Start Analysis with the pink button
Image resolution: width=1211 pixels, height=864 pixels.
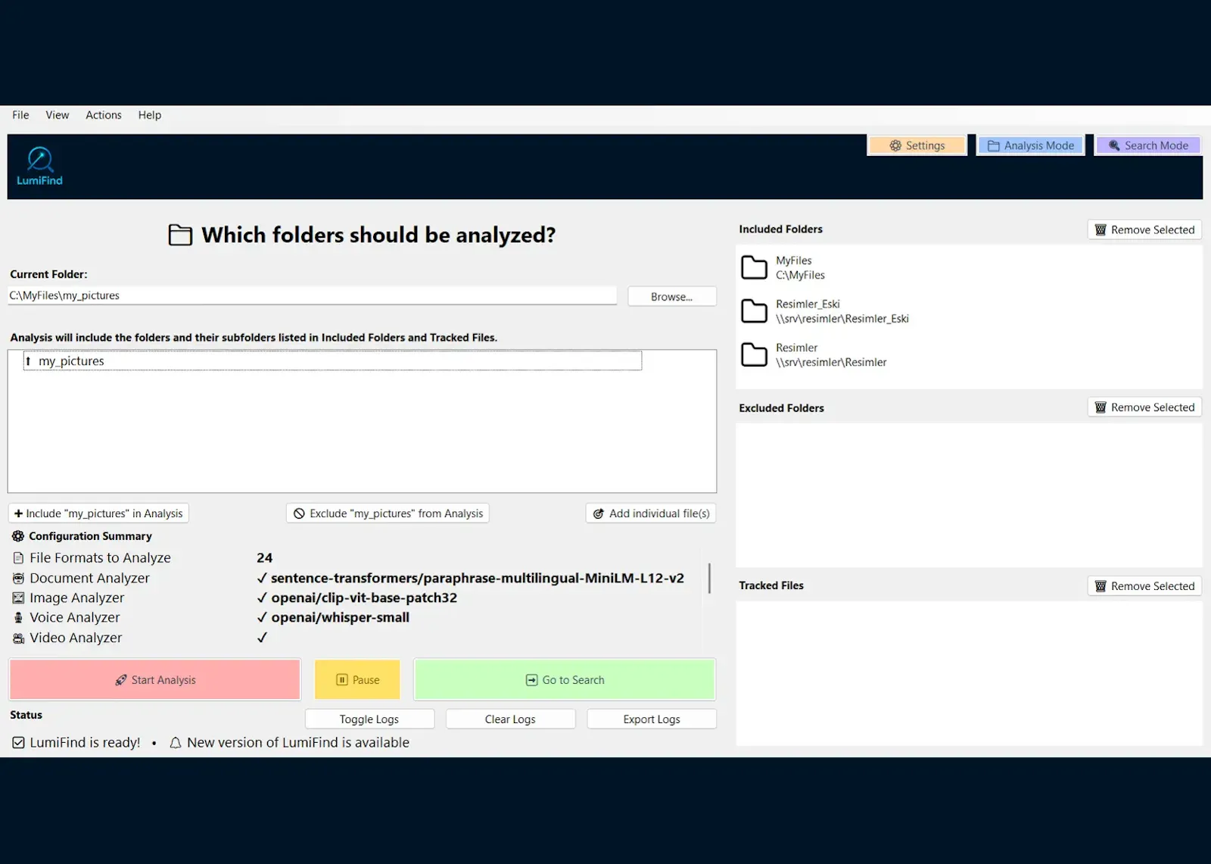point(155,680)
